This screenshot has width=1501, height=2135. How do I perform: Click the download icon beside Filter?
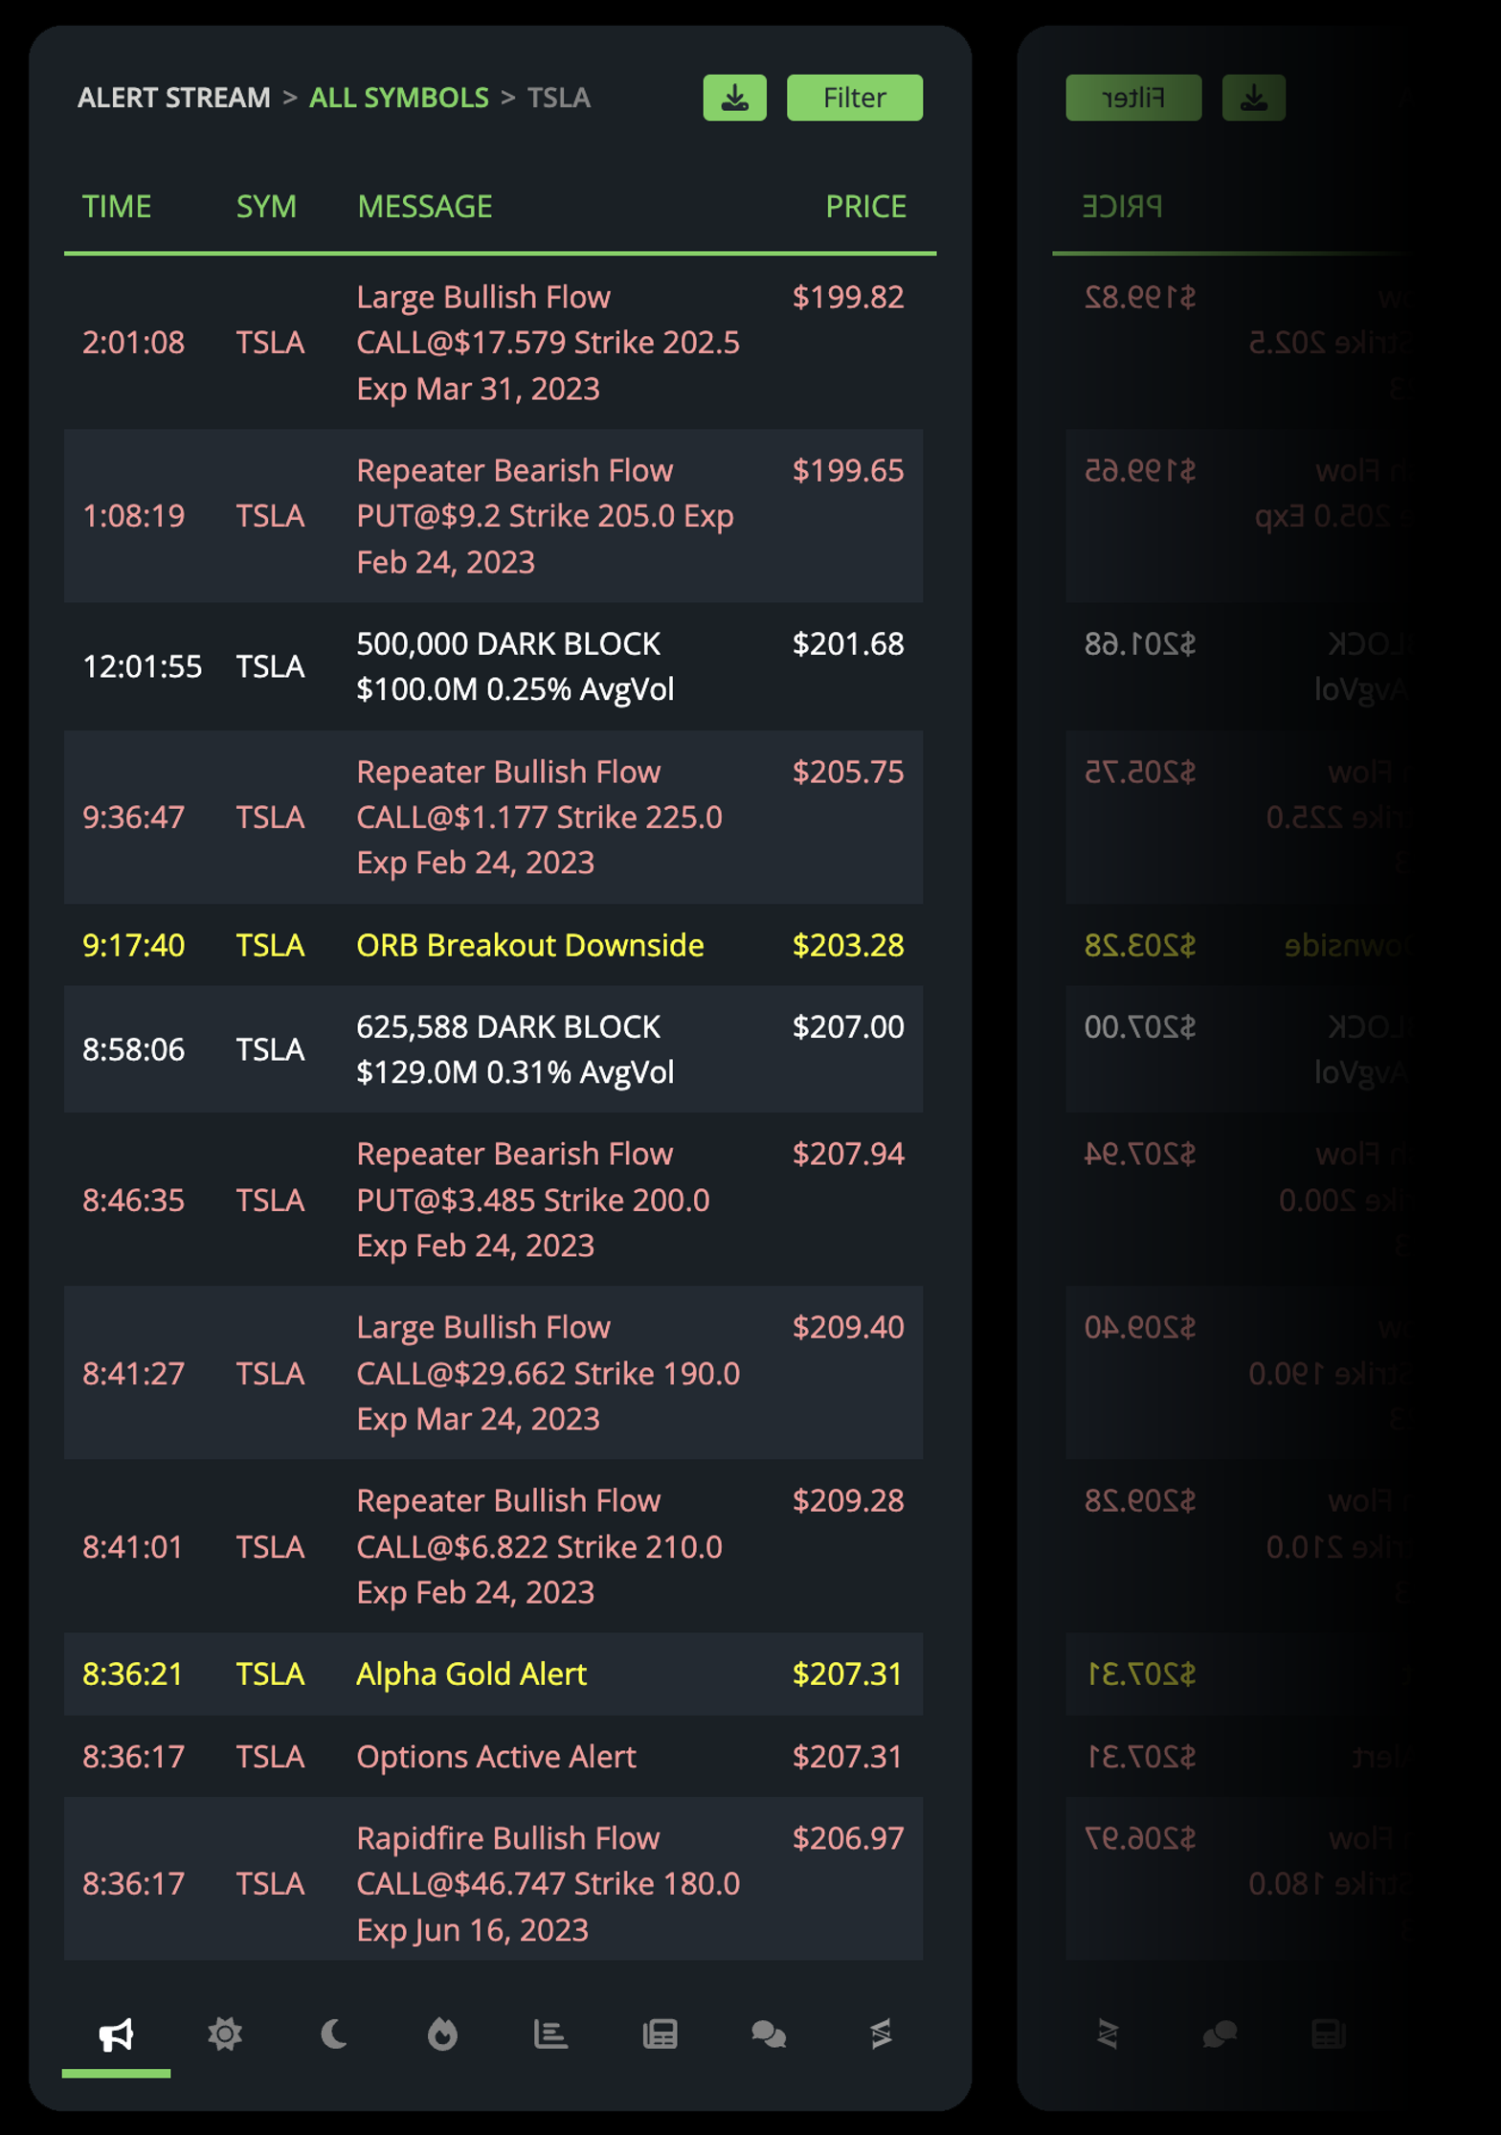pyautogui.click(x=734, y=98)
